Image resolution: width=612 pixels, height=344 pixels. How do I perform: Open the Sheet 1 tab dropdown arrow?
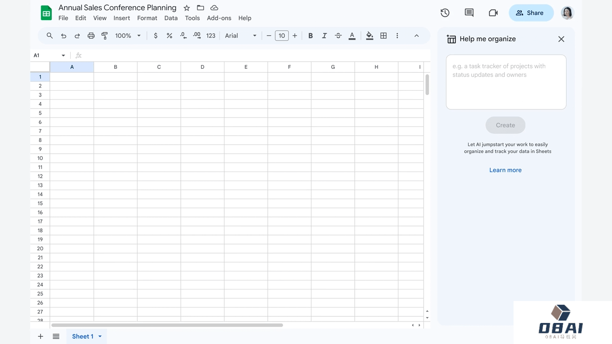pyautogui.click(x=100, y=336)
